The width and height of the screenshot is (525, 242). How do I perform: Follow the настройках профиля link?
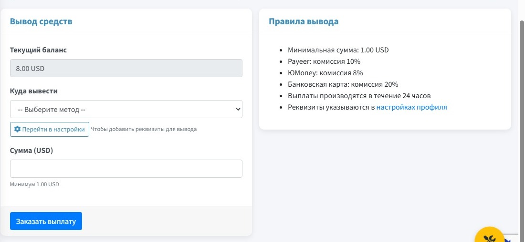[x=411, y=107]
